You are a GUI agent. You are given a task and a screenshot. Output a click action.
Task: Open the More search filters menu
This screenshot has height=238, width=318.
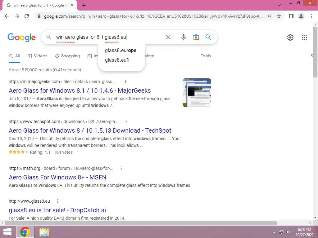pyautogui.click(x=149, y=56)
